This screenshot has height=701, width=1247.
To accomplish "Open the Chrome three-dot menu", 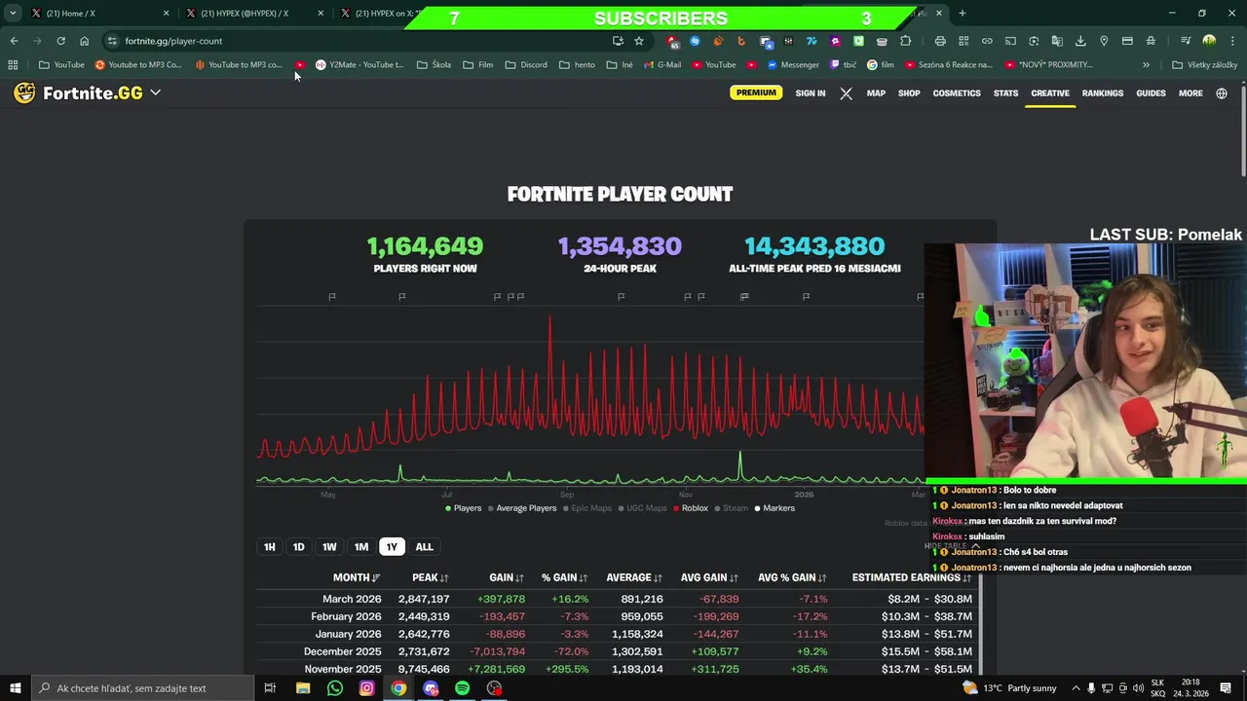I will tap(1232, 41).
